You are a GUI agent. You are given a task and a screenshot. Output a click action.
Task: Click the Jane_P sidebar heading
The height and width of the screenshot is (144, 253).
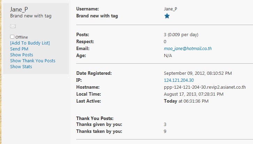[x=19, y=9]
